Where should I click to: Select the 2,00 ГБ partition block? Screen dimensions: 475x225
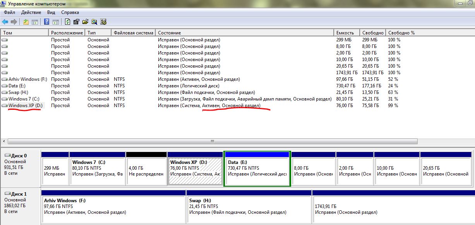[355, 169]
